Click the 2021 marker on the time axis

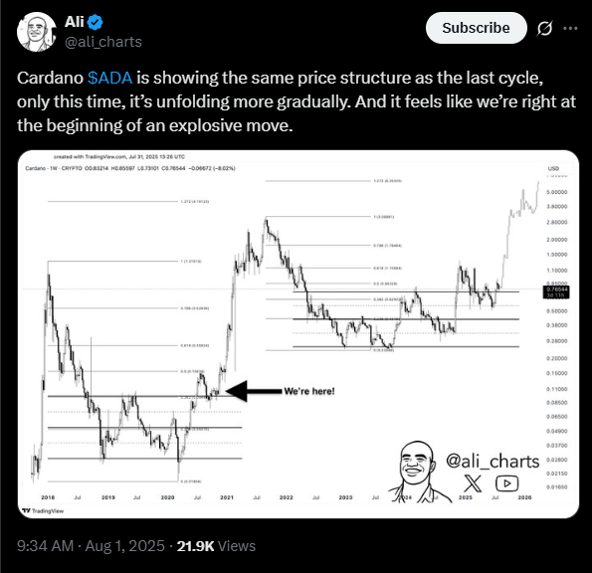(227, 497)
